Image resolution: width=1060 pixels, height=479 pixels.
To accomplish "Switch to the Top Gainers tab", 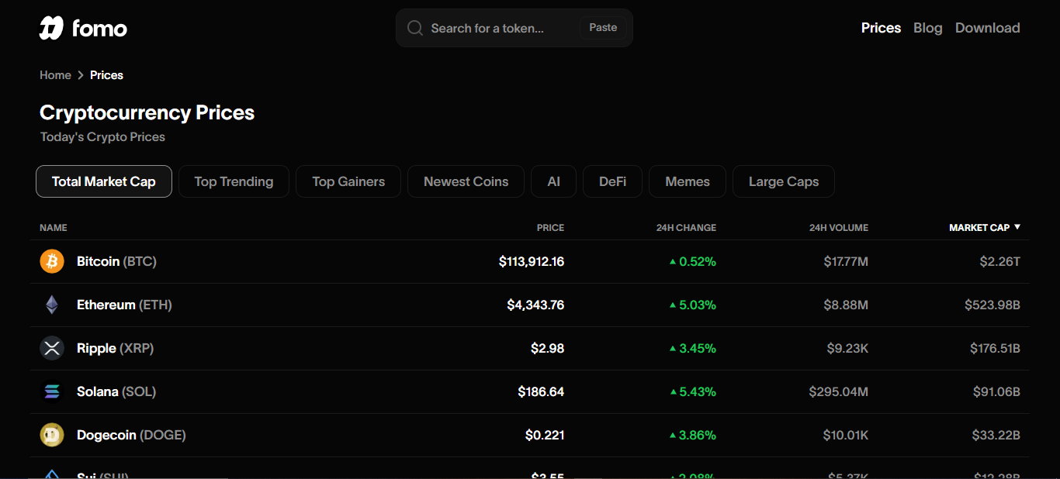I will click(348, 181).
